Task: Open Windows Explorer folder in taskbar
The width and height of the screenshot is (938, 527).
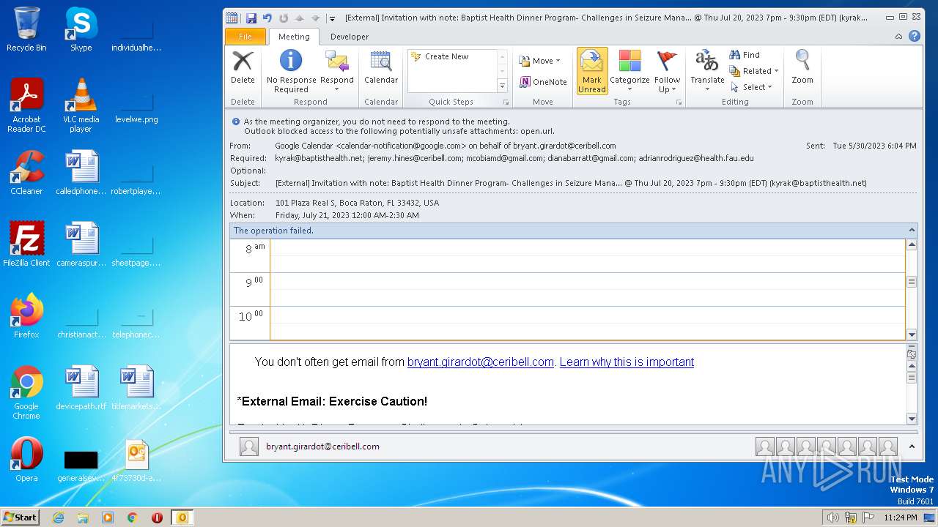Action: click(x=83, y=517)
